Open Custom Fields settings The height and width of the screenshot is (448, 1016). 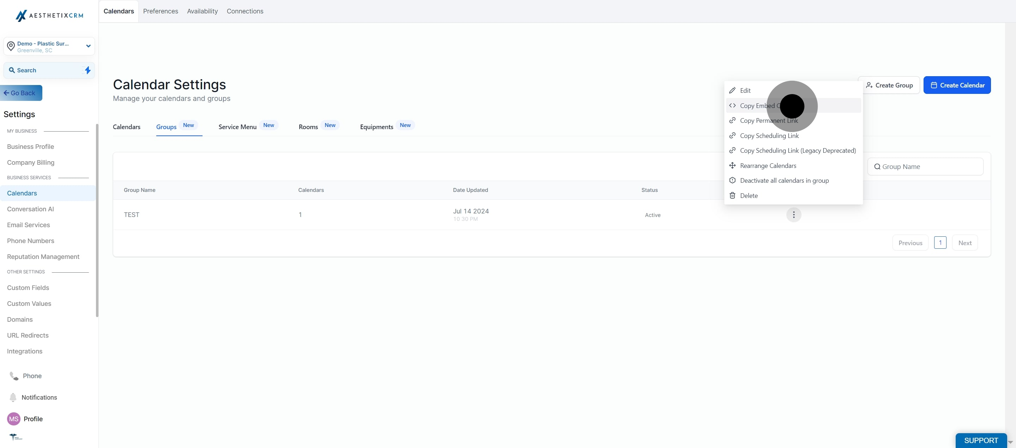(28, 288)
